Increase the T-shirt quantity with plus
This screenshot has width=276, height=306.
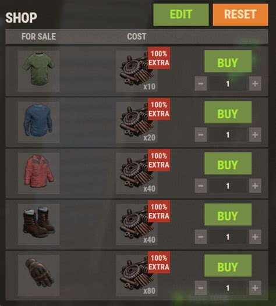coord(255,84)
